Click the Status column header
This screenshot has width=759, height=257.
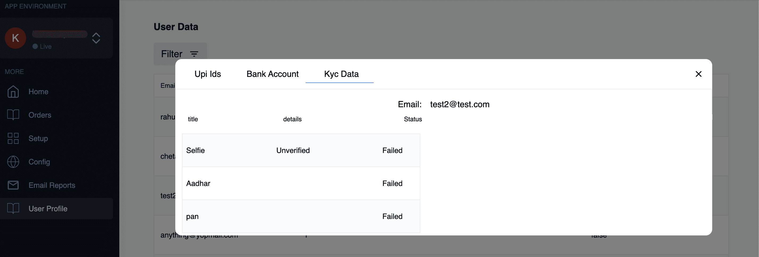pos(413,119)
